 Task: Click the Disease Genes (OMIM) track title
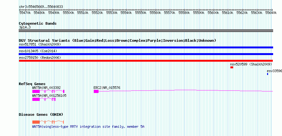coord(41,114)
